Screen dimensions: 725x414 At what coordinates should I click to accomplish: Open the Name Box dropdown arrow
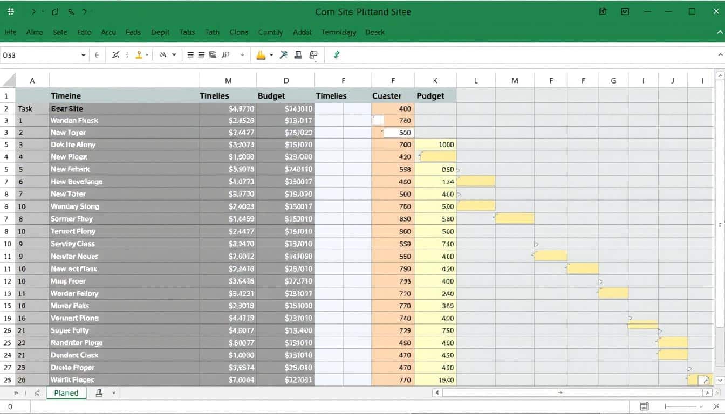pyautogui.click(x=83, y=55)
